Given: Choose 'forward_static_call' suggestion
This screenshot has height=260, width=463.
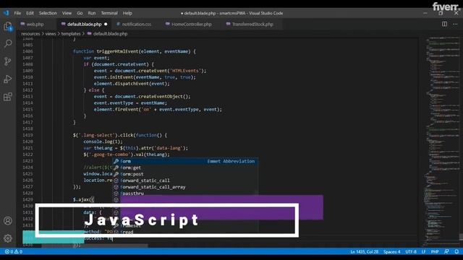Looking at the screenshot, I should click(x=185, y=181).
